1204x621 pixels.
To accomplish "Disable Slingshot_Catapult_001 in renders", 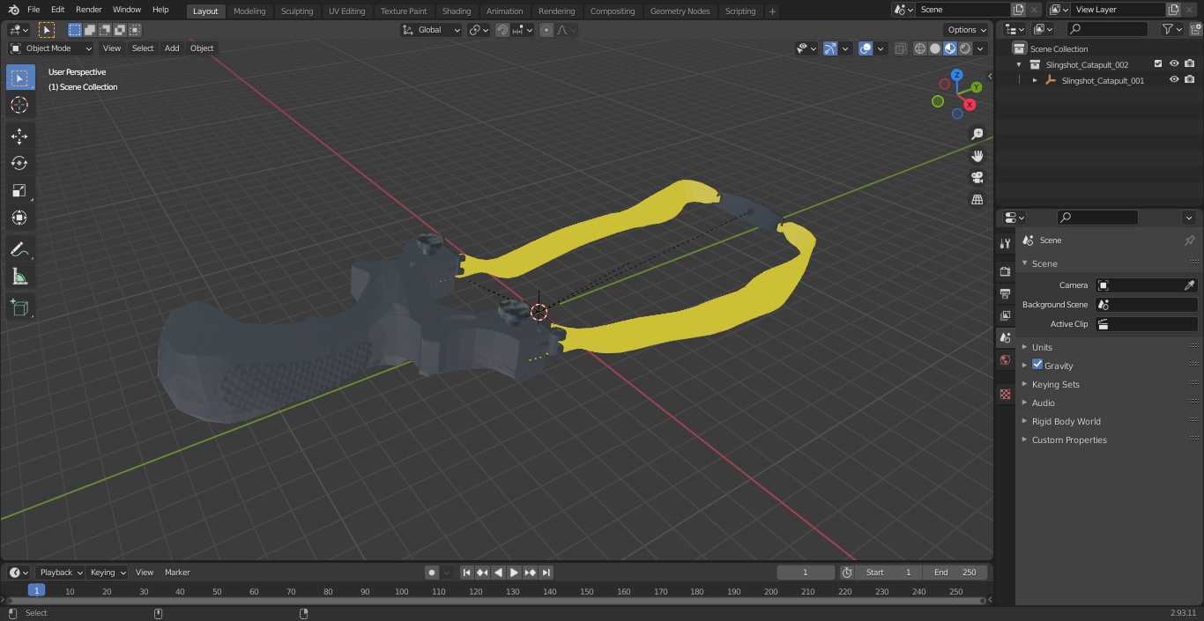I will [x=1190, y=80].
